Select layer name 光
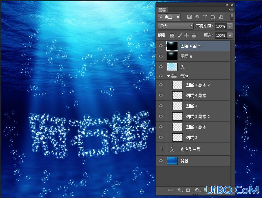The width and height of the screenshot is (262, 198). click(182, 67)
